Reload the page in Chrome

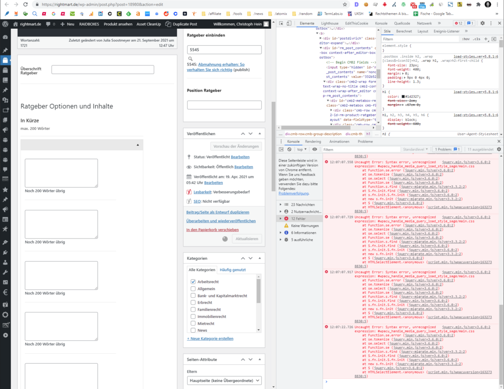25,5
